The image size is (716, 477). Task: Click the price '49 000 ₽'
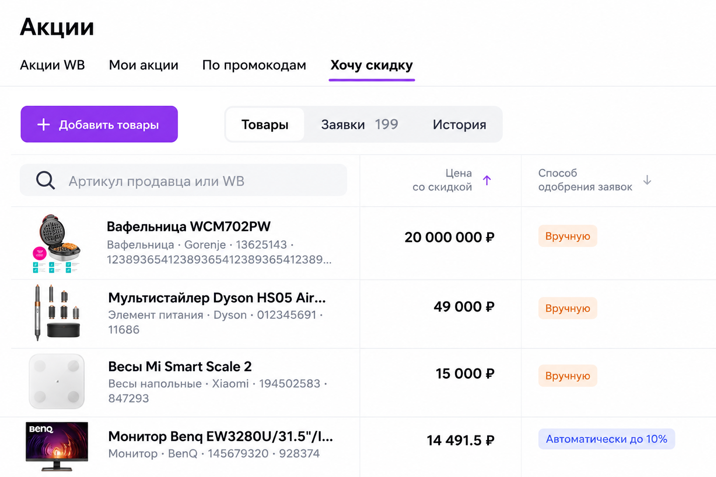(464, 307)
